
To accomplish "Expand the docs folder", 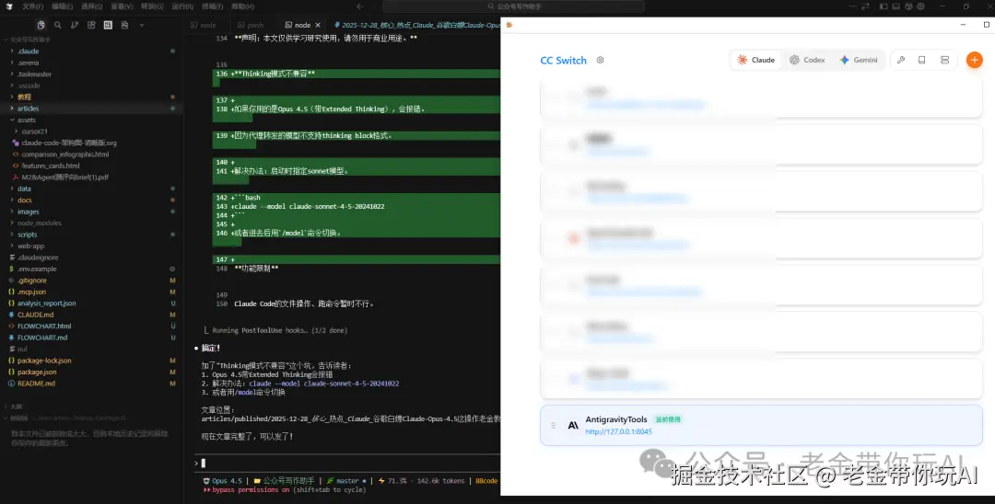I will tap(25, 200).
